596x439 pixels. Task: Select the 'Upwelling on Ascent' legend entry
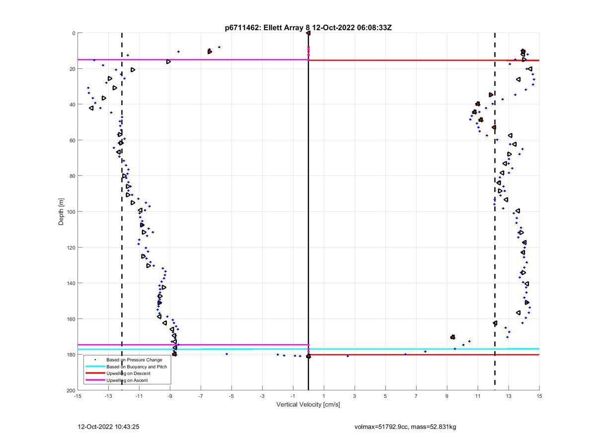click(127, 380)
